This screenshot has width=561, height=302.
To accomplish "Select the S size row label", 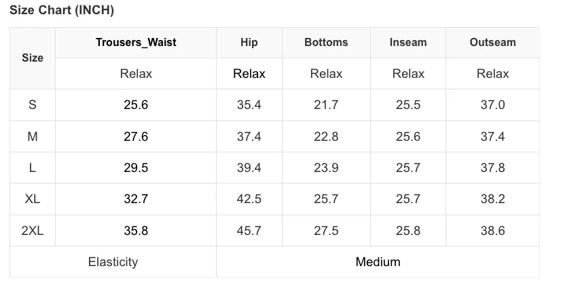I will coord(33,105).
